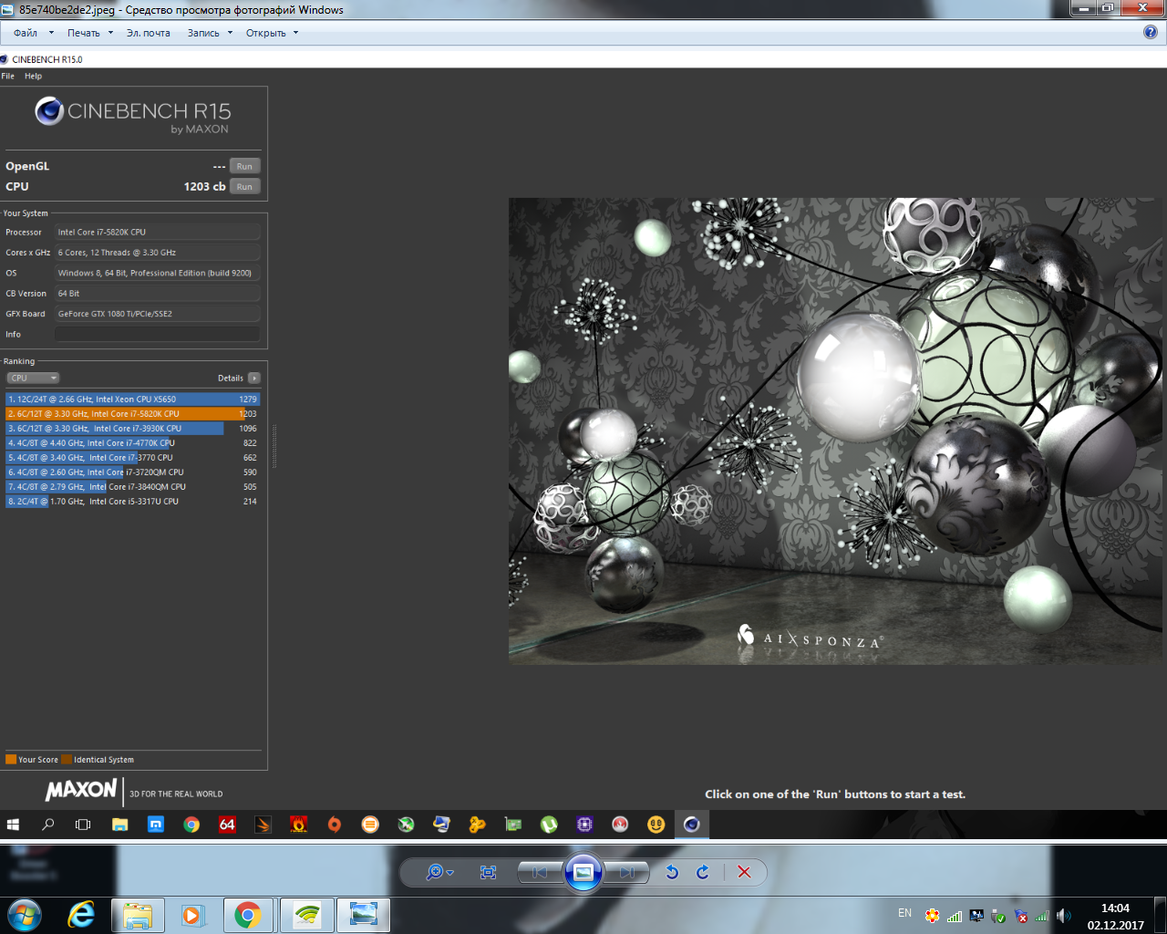Click the Run button next to OpenGL
The image size is (1167, 934).
[x=244, y=166]
